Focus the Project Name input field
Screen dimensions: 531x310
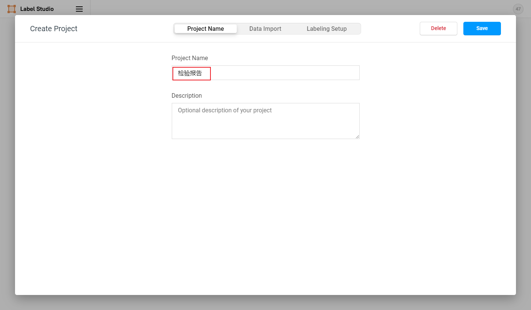pyautogui.click(x=266, y=73)
